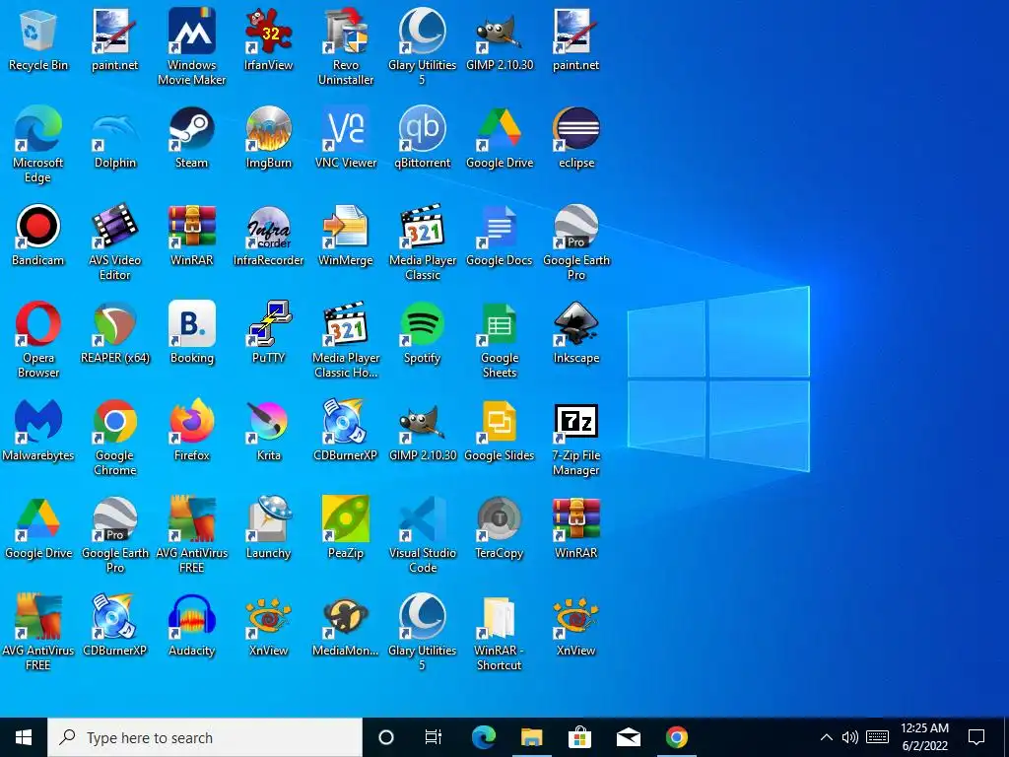Open the Windows Start menu
The height and width of the screenshot is (757, 1009).
coord(24,737)
